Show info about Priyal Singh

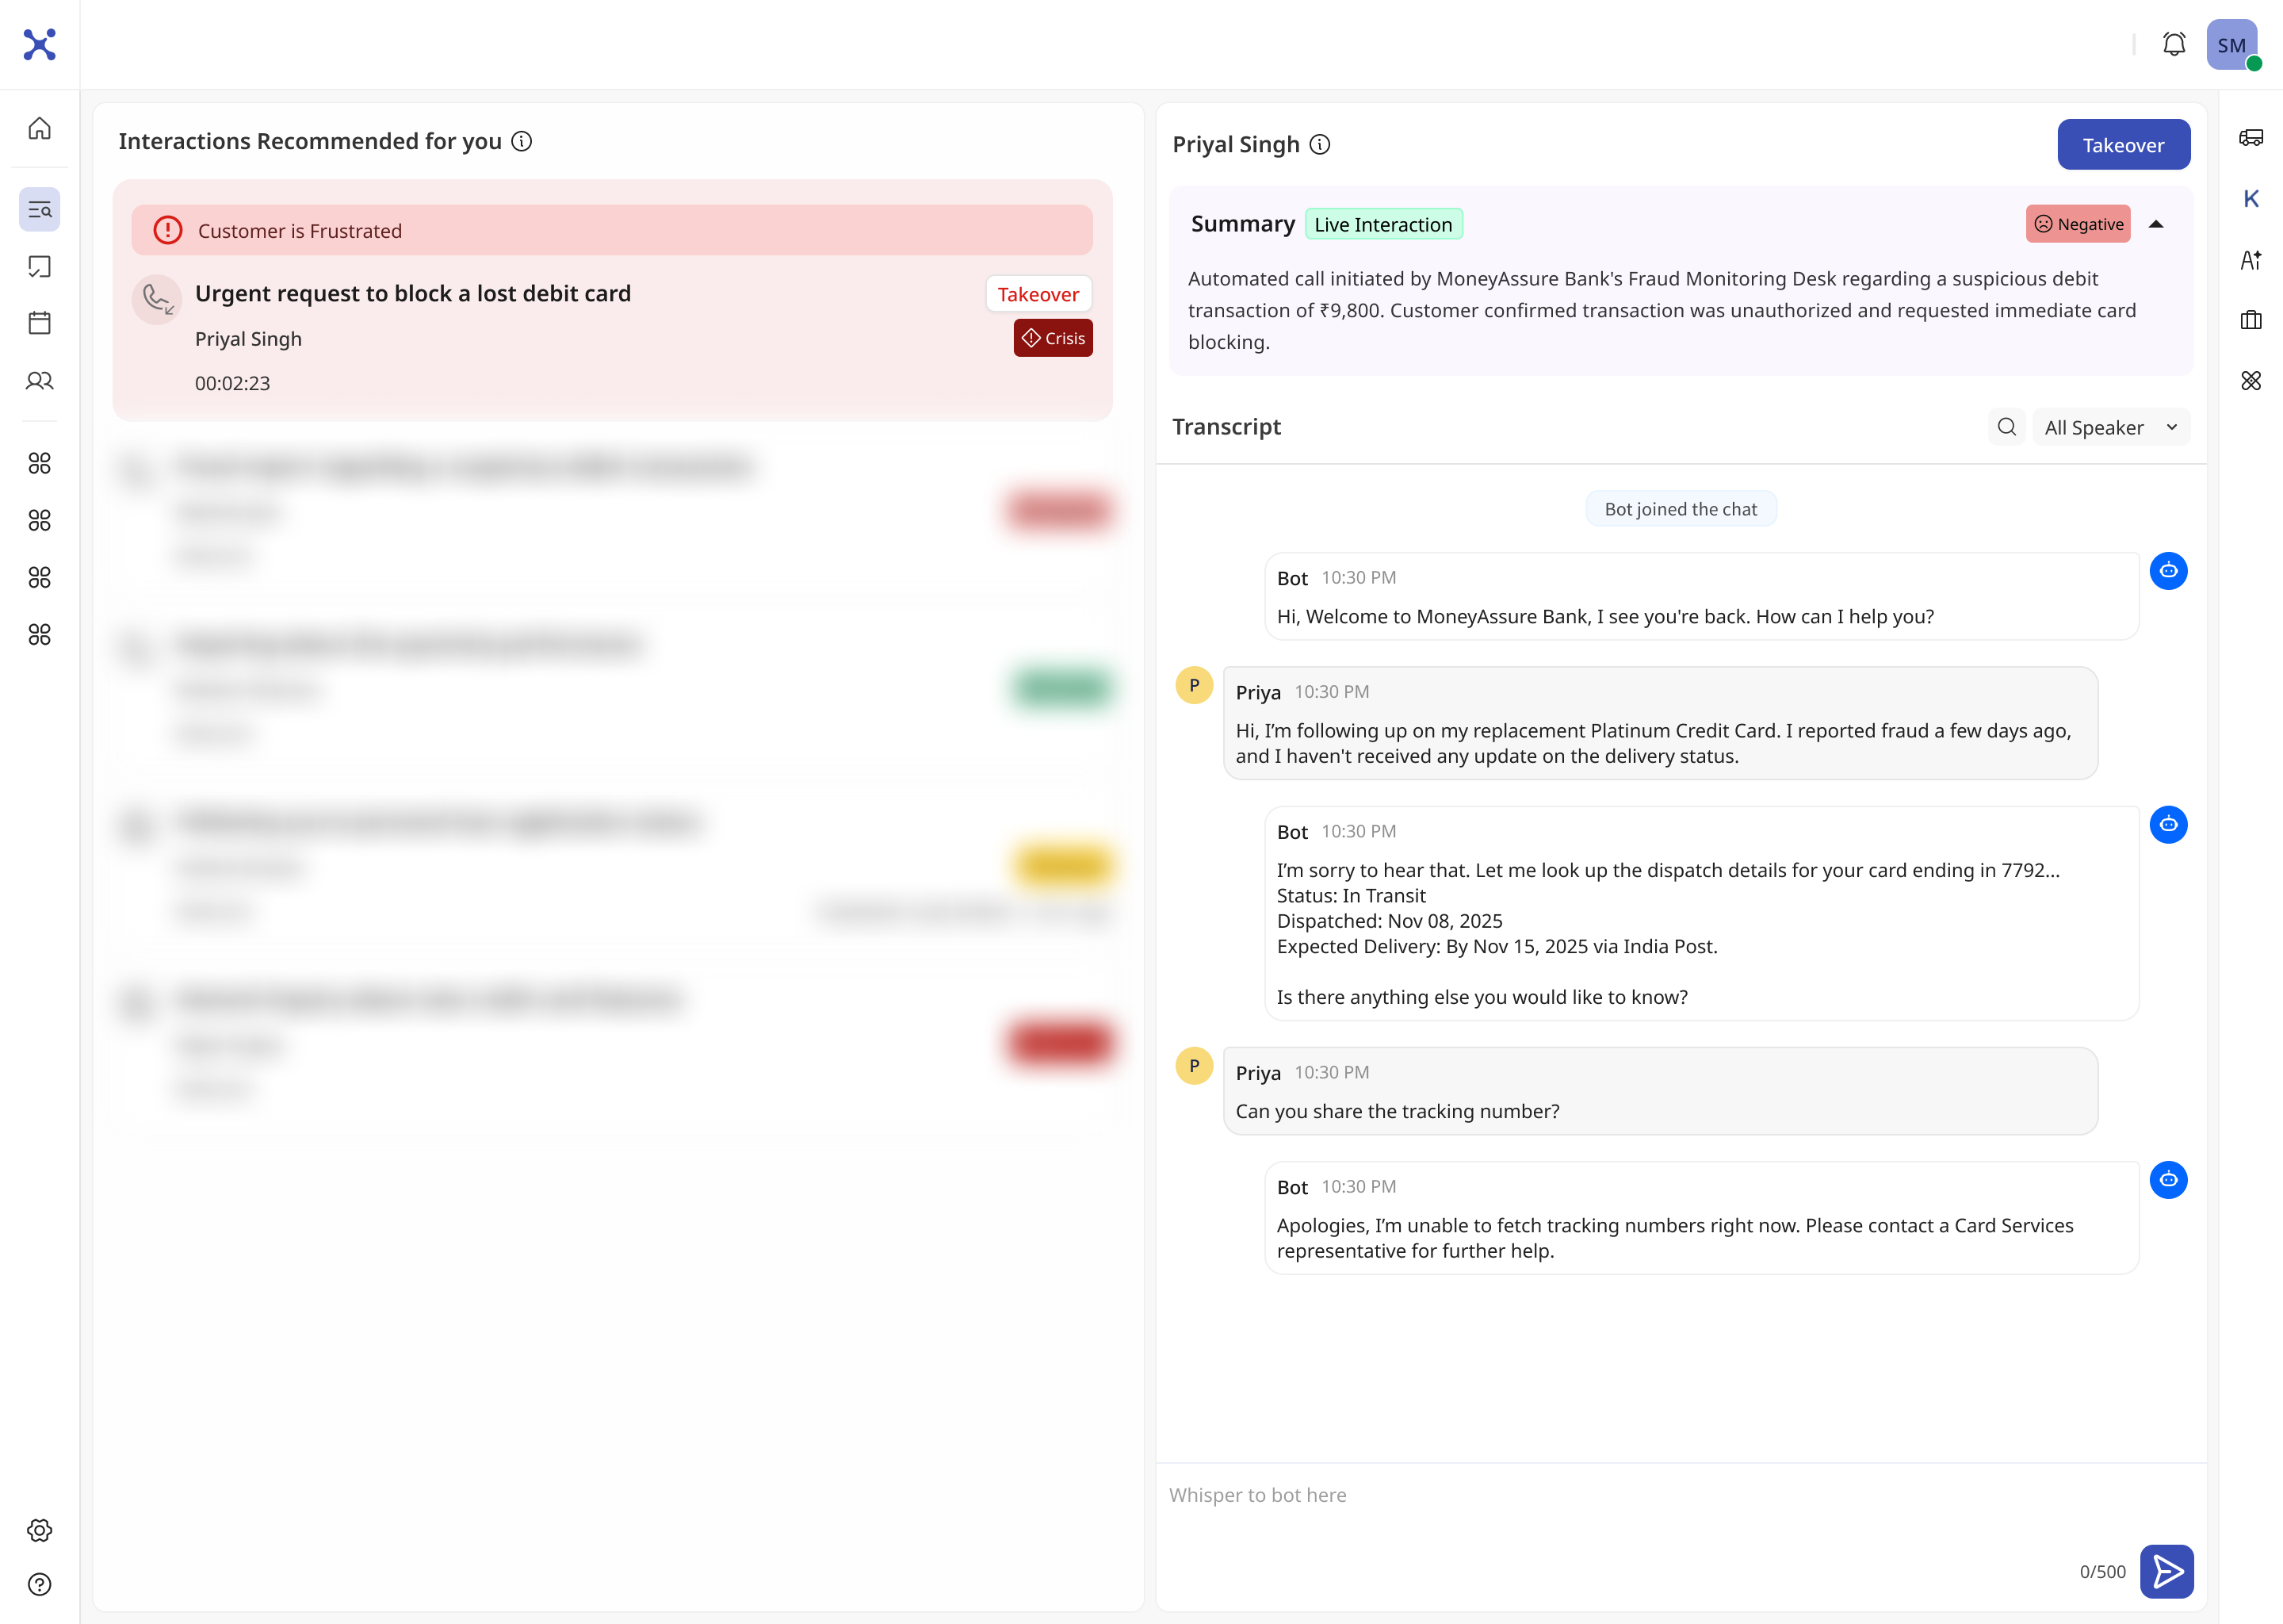click(1321, 144)
